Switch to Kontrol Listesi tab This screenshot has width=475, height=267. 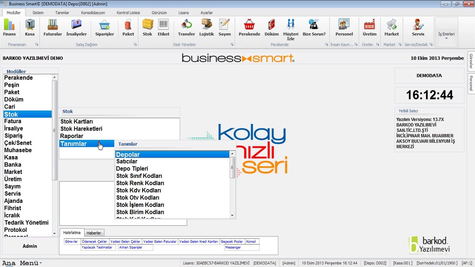pos(128,13)
